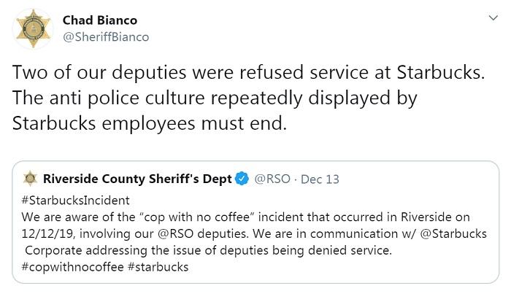The image size is (511, 299).
Task: Click the "Starbucks employees must end" line
Action: tap(146, 123)
